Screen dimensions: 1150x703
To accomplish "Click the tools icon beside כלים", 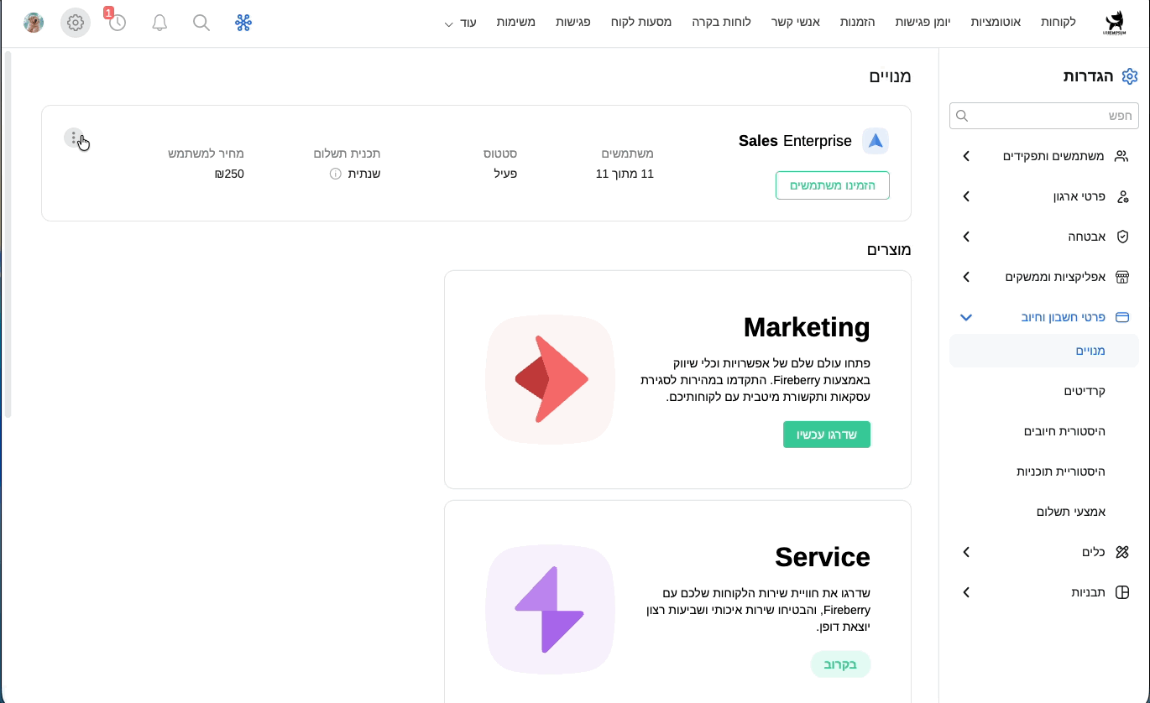I will coord(1122,552).
